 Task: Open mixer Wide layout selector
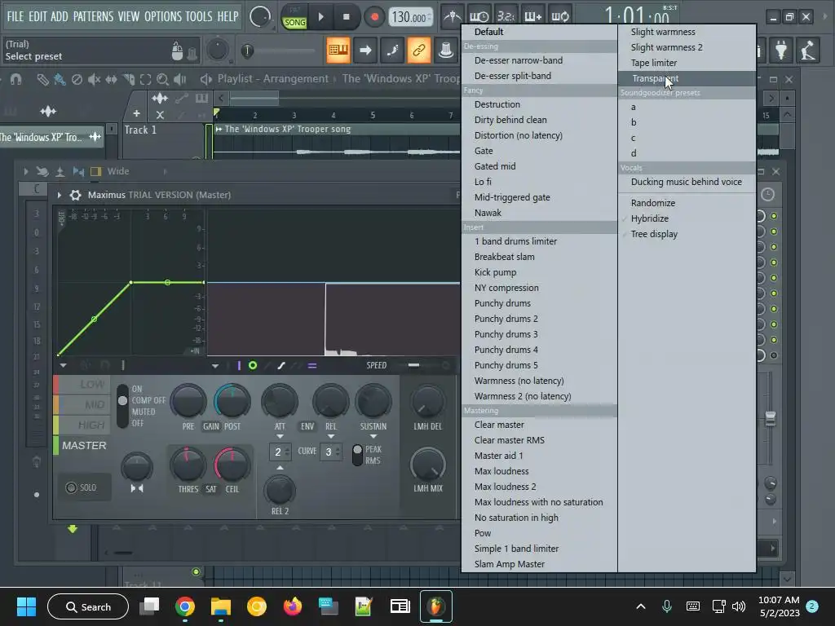click(118, 171)
